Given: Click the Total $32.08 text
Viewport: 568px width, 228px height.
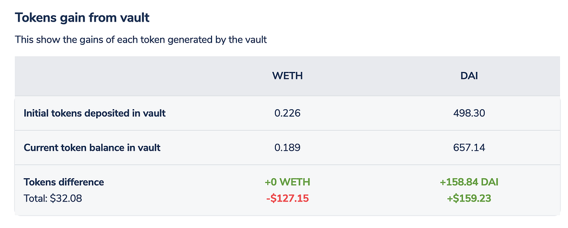Looking at the screenshot, I should point(52,198).
